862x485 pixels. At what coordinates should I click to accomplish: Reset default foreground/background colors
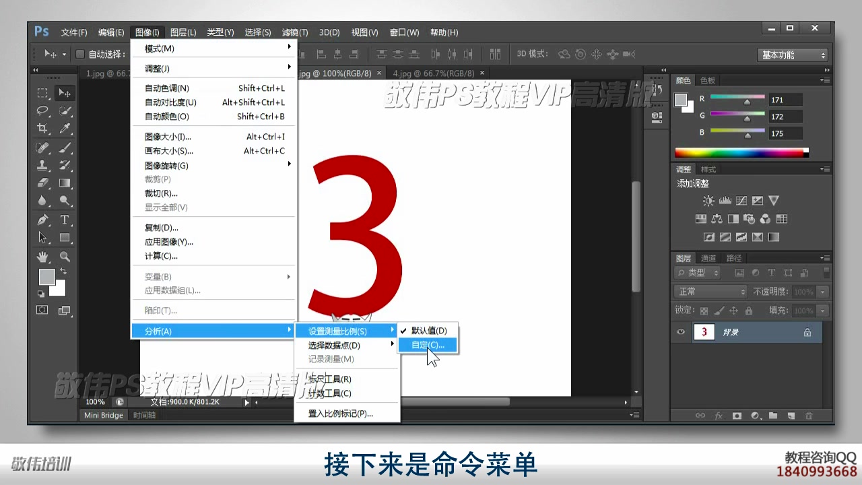click(41, 294)
